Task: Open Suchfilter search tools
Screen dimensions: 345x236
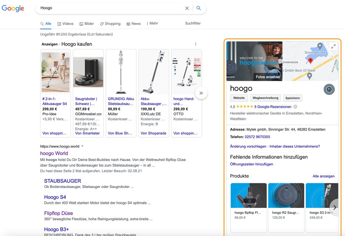Action: coord(193,23)
